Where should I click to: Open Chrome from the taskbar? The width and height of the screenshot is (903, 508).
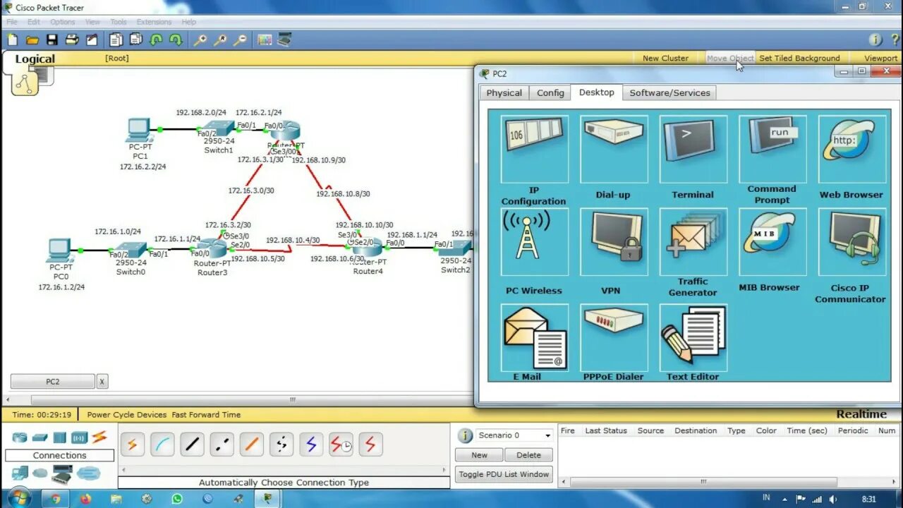(56, 499)
